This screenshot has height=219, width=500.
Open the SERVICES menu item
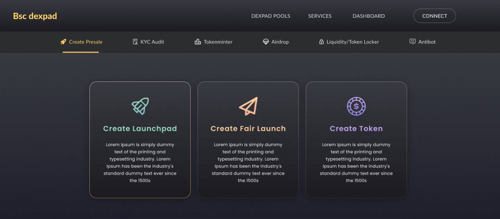coord(320,16)
